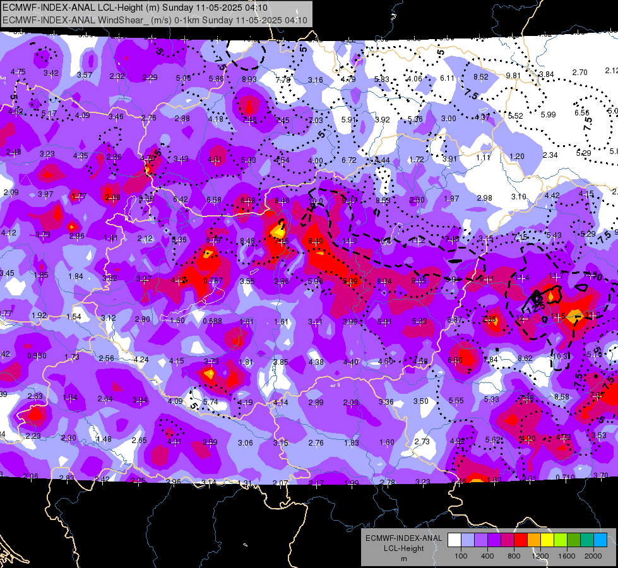This screenshot has height=568, width=618.
Task: Click the wind shear value 8.48
Action: click(x=247, y=241)
